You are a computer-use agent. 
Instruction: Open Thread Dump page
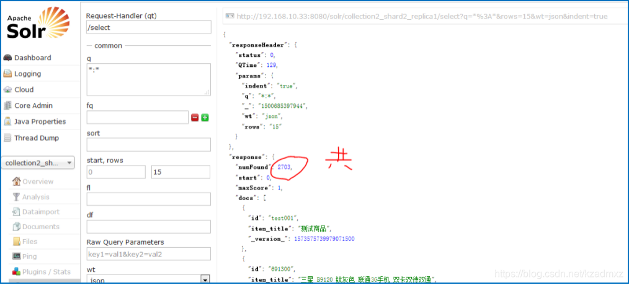tap(37, 138)
